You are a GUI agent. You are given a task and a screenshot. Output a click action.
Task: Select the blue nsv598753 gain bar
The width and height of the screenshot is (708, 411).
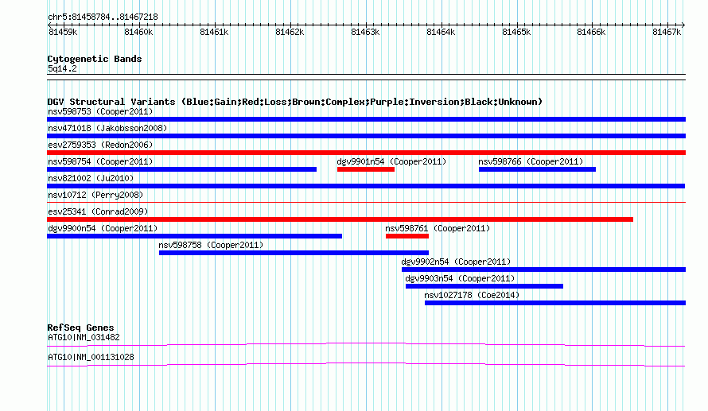pyautogui.click(x=366, y=119)
